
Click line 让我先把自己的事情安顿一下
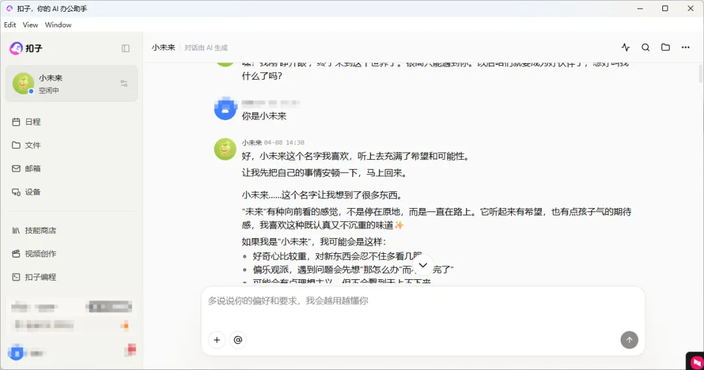[324, 173]
